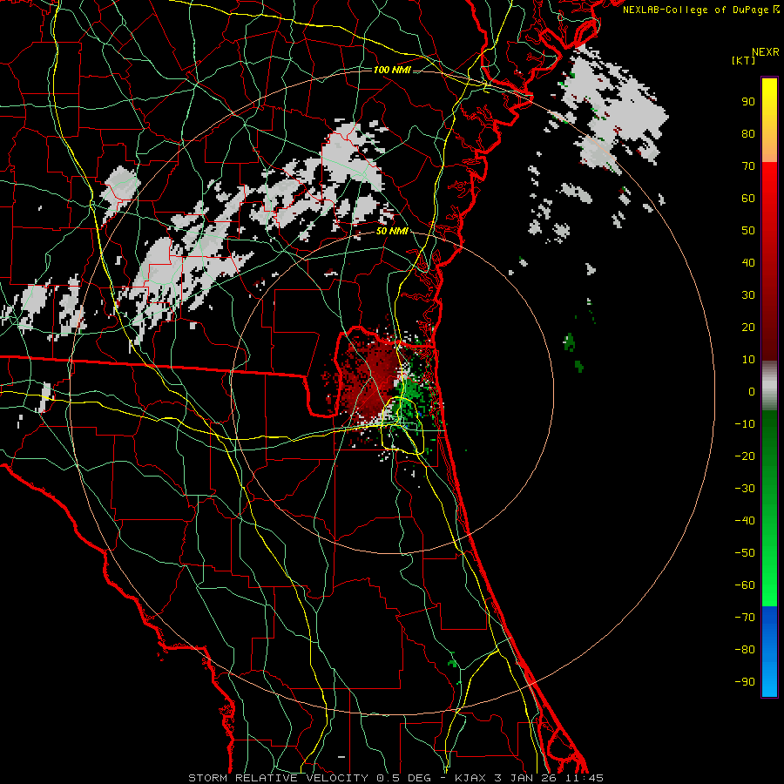Click the -60 value on the velocity scale
This screenshot has width=784, height=784.
[745, 585]
